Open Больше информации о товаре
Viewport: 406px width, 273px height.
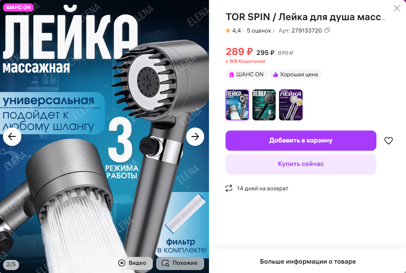[307, 261]
